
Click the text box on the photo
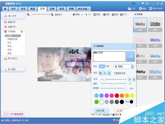click(x=78, y=64)
